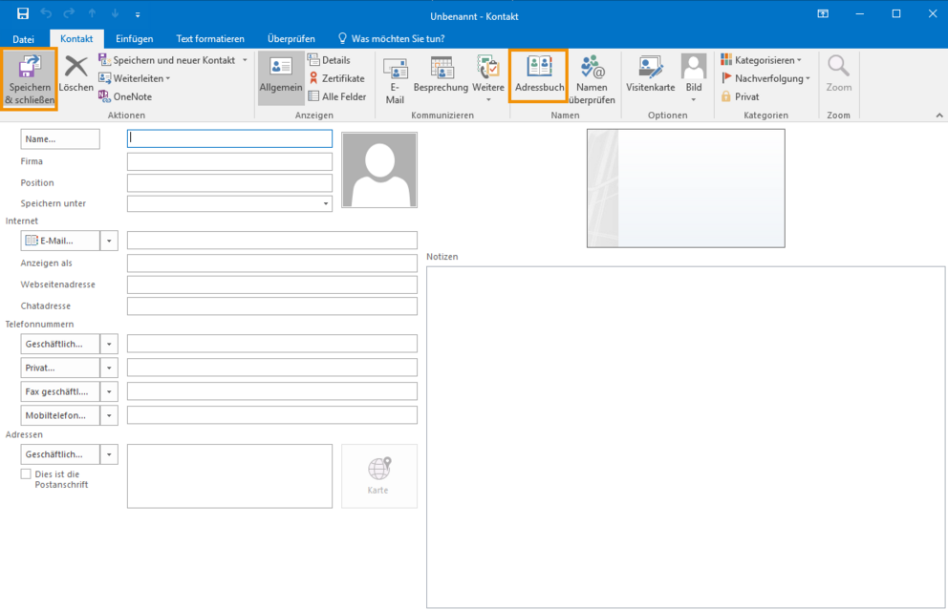Viewport: 948px width, 610px height.
Task: Open the Weiterleiten forward option
Action: pos(134,78)
